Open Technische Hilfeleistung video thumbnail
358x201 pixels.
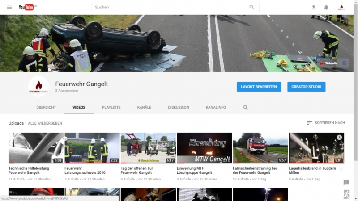36,148
